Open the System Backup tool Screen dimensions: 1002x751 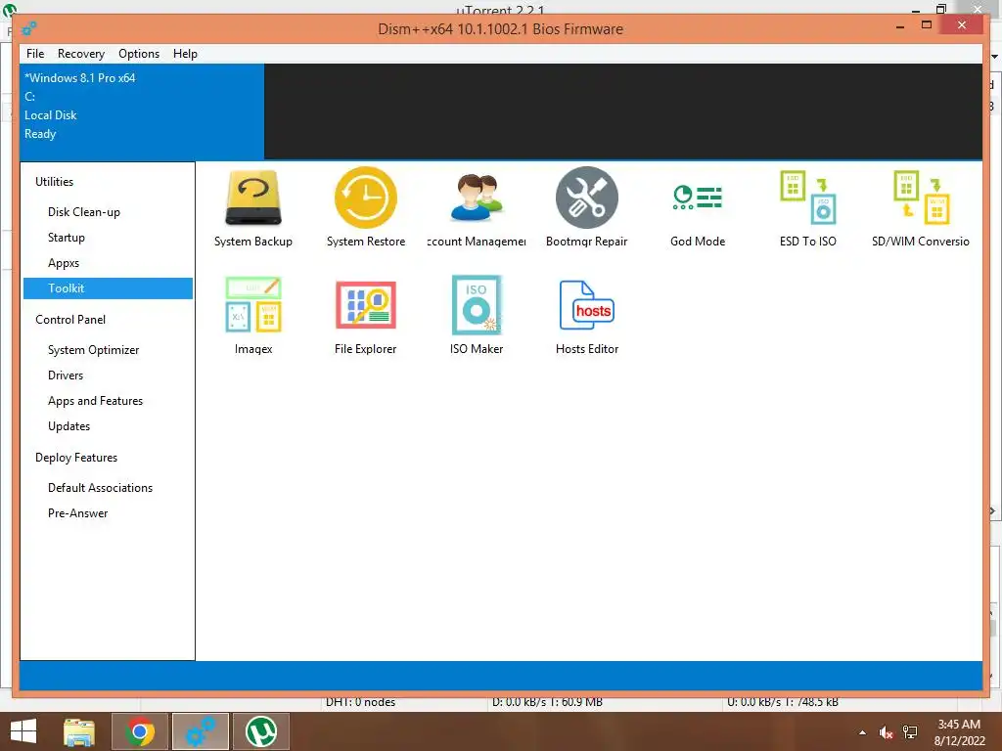tap(253, 208)
